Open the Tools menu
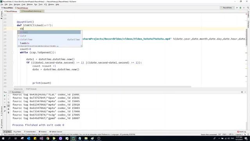Image resolution: width=250 pixels, height=141 pixels. click(41, 4)
